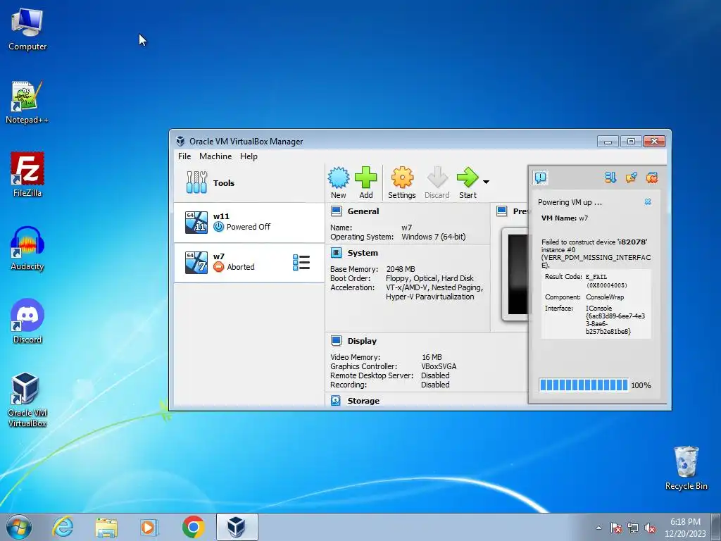Click the System section chip icon
Image resolution: width=721 pixels, height=541 pixels.
tap(336, 253)
